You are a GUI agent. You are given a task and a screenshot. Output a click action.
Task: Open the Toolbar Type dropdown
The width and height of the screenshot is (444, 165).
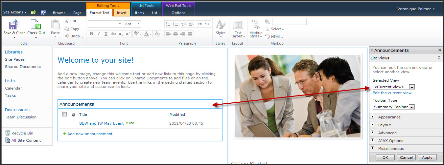coord(412,107)
